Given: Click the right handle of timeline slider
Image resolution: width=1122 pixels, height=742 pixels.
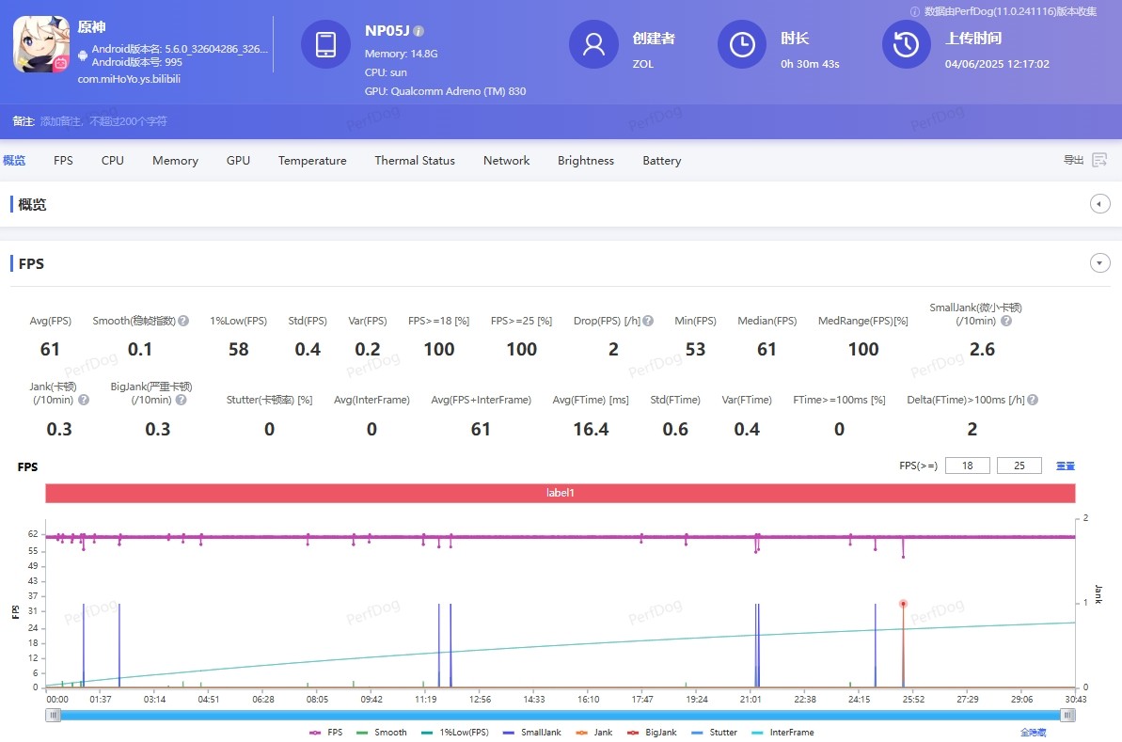Looking at the screenshot, I should point(1067,715).
